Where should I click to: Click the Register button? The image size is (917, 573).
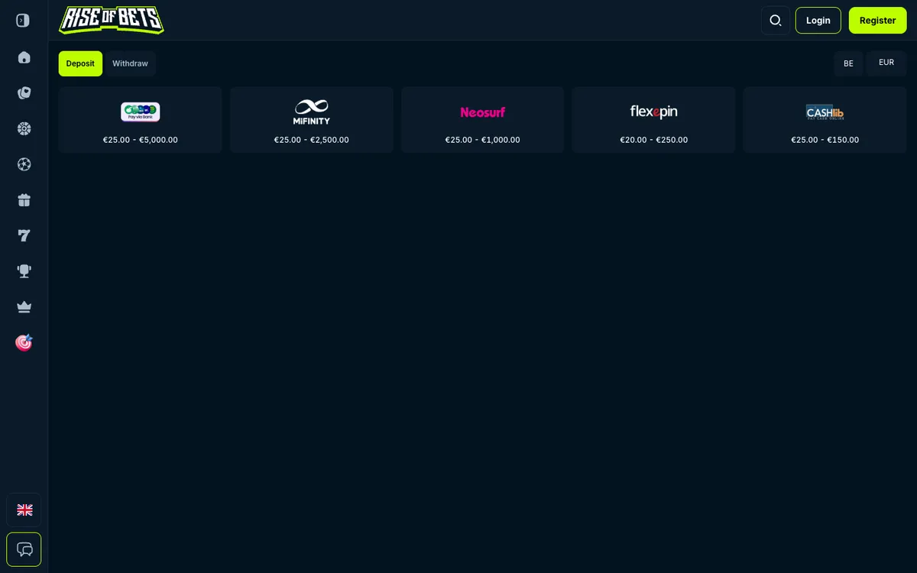(x=877, y=21)
